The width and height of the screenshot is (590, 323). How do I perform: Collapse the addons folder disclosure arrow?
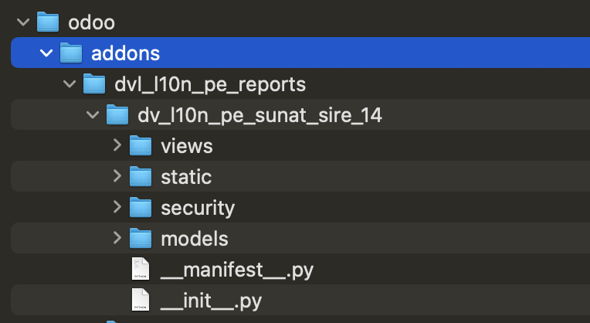[x=46, y=53]
